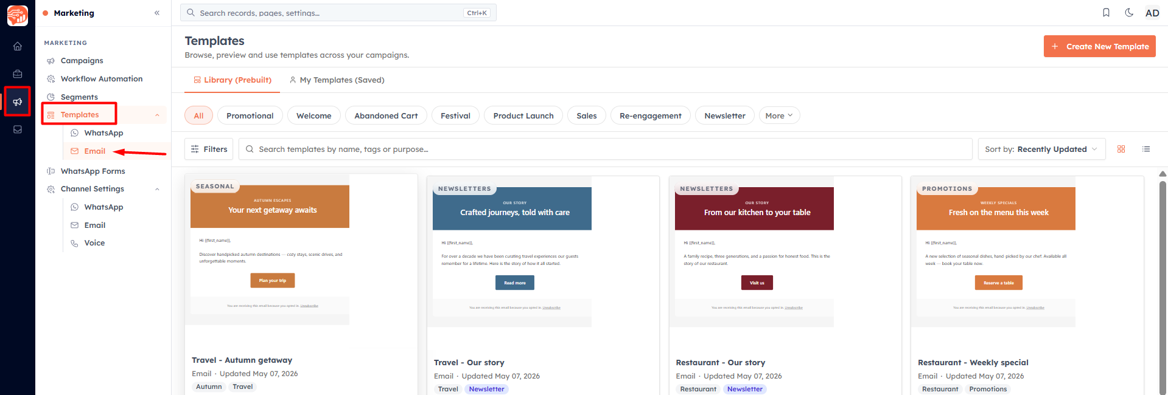Image resolution: width=1168 pixels, height=395 pixels.
Task: Open Segments in the sidebar
Action: pos(79,97)
